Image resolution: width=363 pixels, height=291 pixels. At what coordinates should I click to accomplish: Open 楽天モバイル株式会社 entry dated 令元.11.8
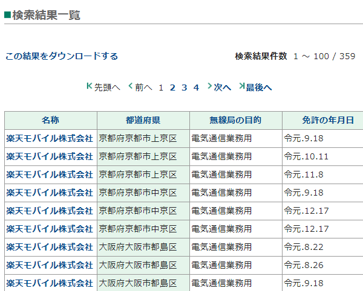[50, 174]
